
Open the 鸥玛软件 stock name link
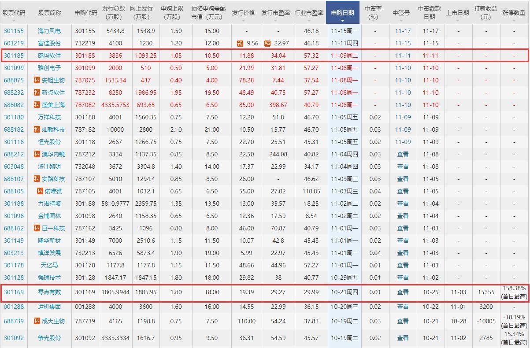[49, 56]
